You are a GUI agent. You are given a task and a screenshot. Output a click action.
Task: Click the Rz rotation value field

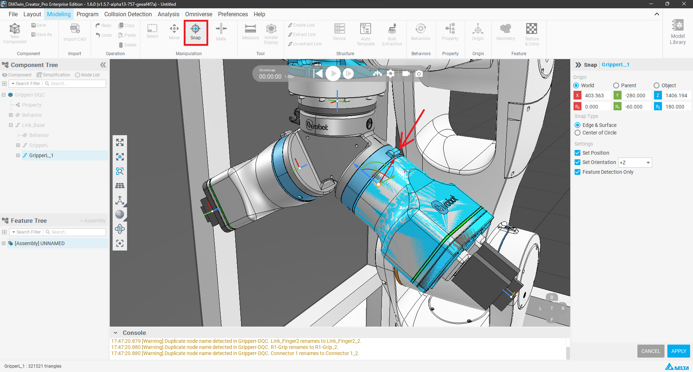(677, 107)
